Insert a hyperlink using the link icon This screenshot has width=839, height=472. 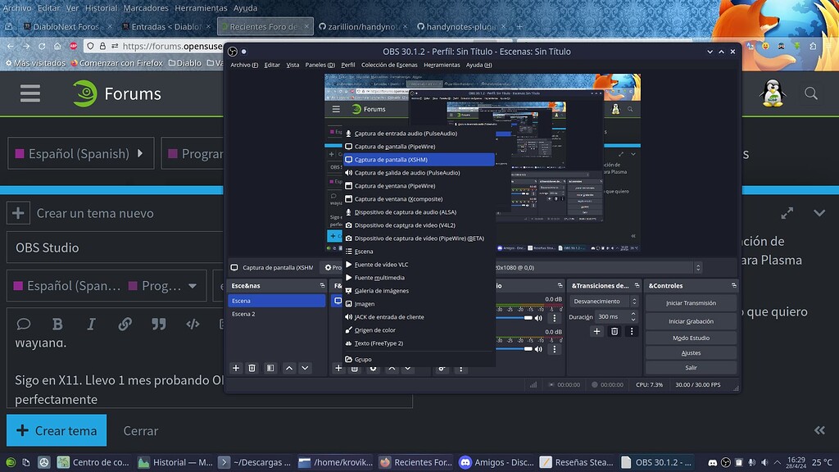tap(125, 324)
